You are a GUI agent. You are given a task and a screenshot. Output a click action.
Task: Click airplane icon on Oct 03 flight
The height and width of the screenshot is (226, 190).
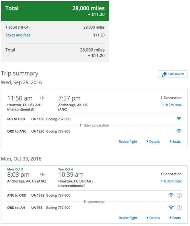[43, 174]
